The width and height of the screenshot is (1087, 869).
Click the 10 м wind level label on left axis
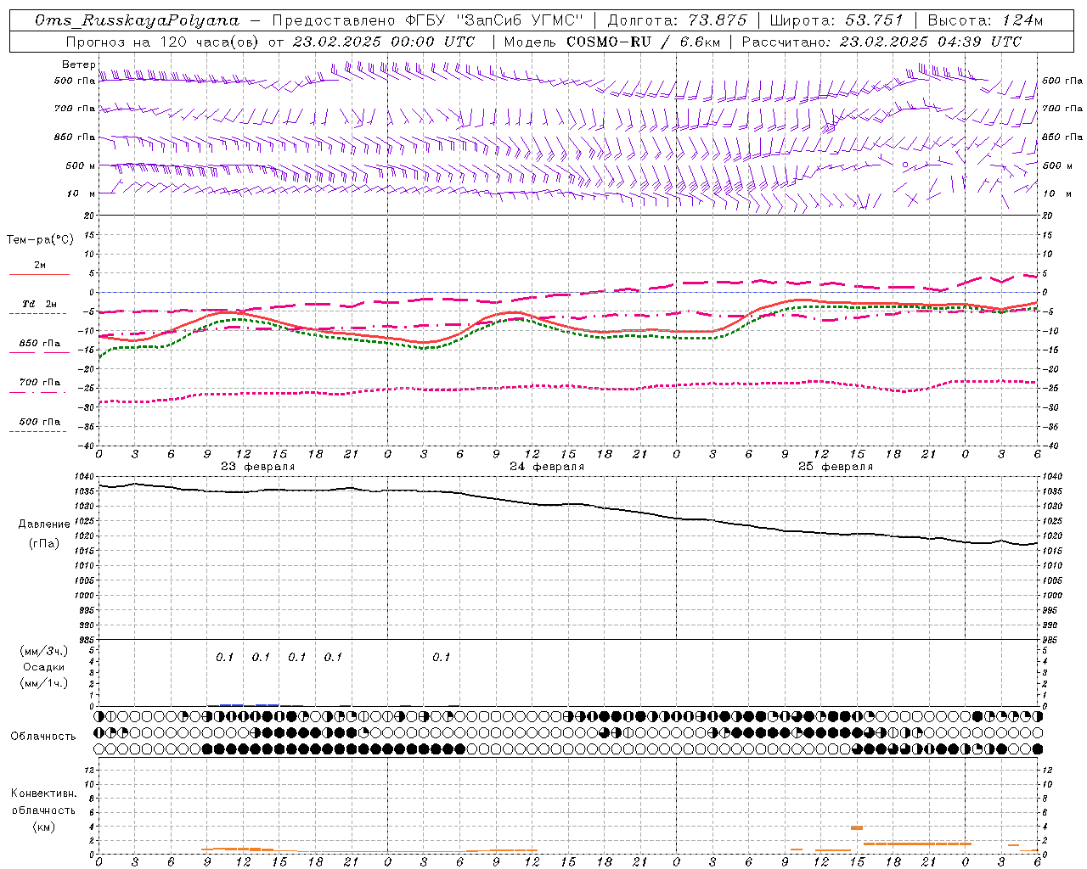tap(81, 193)
